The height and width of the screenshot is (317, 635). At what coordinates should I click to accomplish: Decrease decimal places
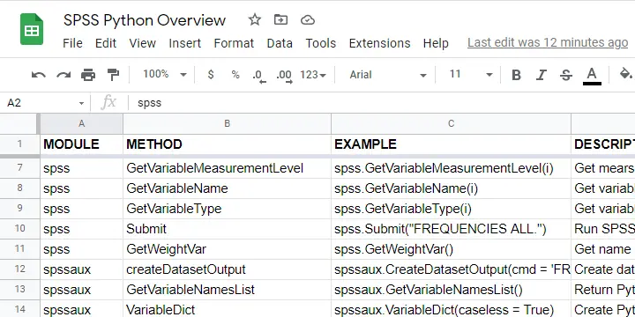pyautogui.click(x=258, y=76)
